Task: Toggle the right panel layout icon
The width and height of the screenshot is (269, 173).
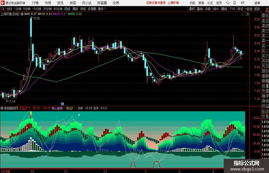Action: (x=247, y=14)
